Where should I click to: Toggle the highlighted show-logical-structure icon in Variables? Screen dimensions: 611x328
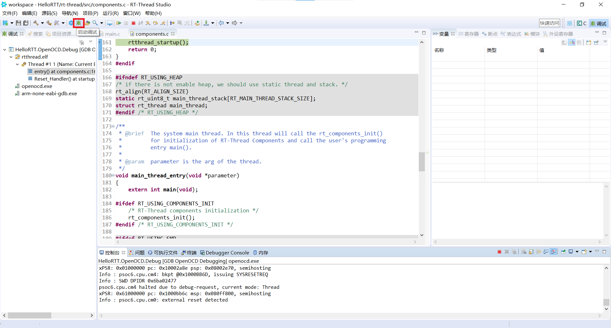[572, 43]
